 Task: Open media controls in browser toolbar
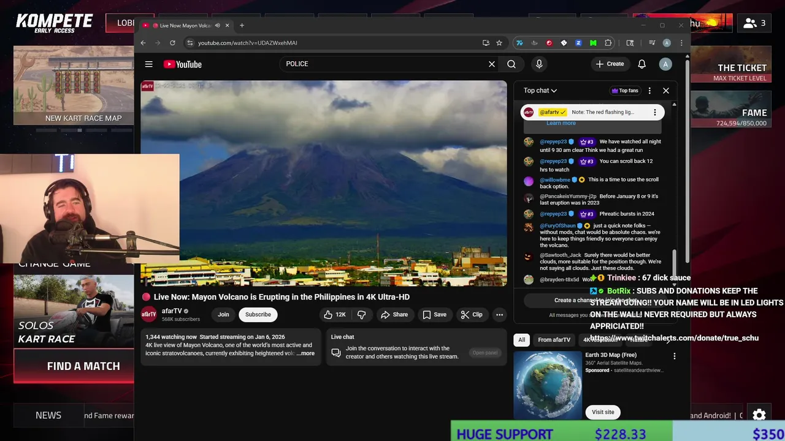click(652, 43)
